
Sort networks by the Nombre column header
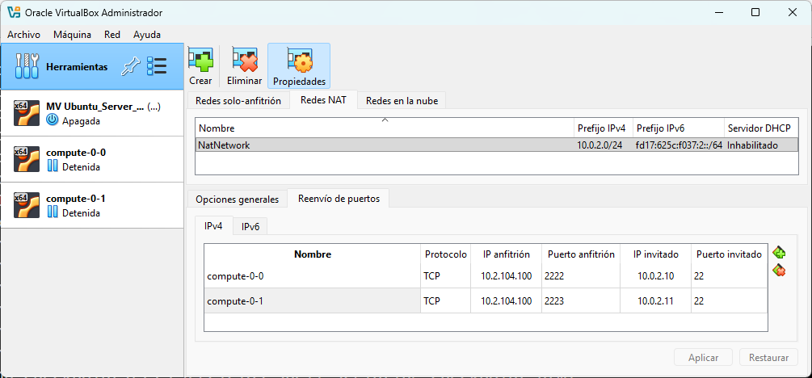(x=384, y=128)
